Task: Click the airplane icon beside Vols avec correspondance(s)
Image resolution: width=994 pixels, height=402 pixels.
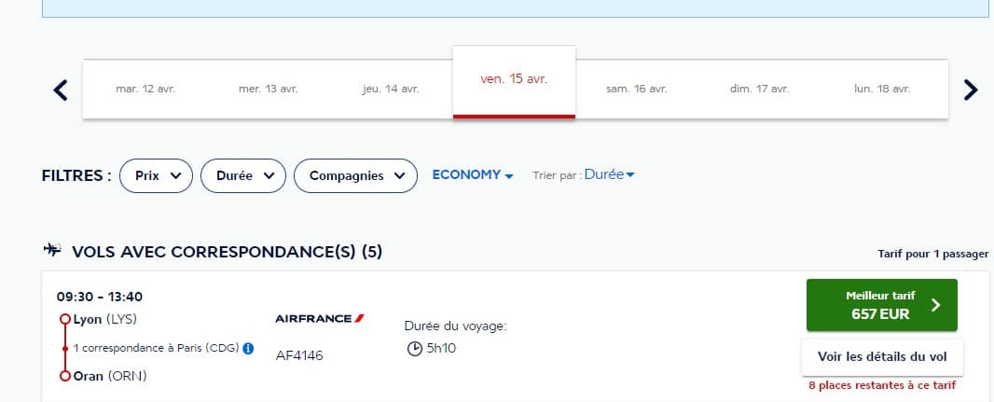Action: tap(52, 250)
